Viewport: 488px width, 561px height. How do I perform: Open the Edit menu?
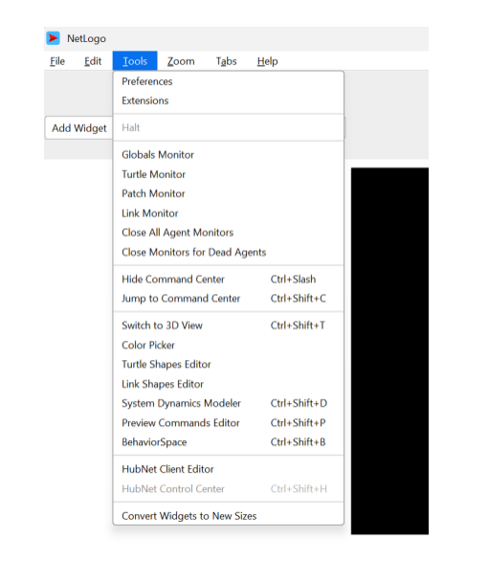tap(93, 61)
